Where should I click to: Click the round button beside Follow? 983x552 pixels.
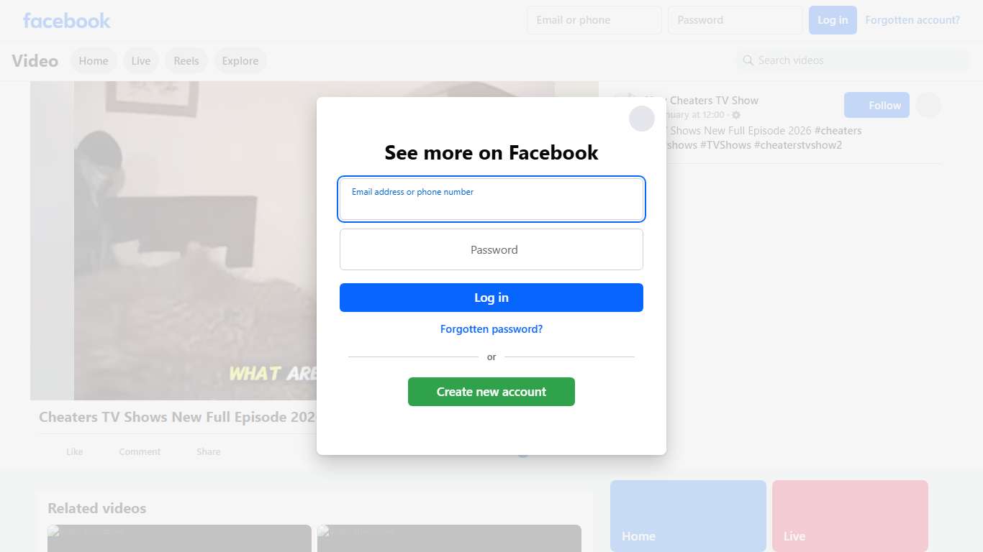click(928, 106)
